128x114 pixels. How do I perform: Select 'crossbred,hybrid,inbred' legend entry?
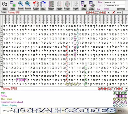[12, 102]
